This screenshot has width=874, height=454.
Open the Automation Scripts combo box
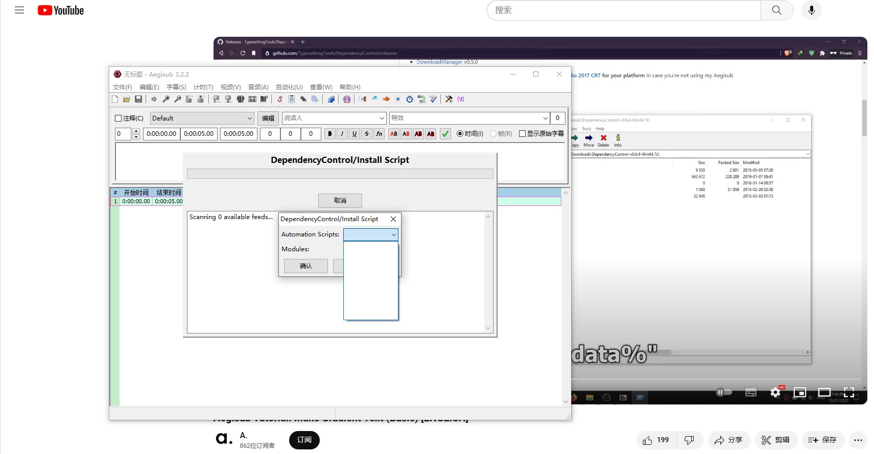pyautogui.click(x=370, y=234)
